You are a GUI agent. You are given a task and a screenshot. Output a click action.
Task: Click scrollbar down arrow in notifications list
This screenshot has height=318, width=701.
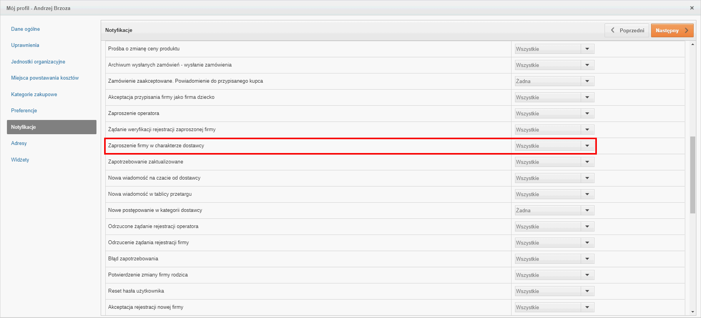coord(693,312)
